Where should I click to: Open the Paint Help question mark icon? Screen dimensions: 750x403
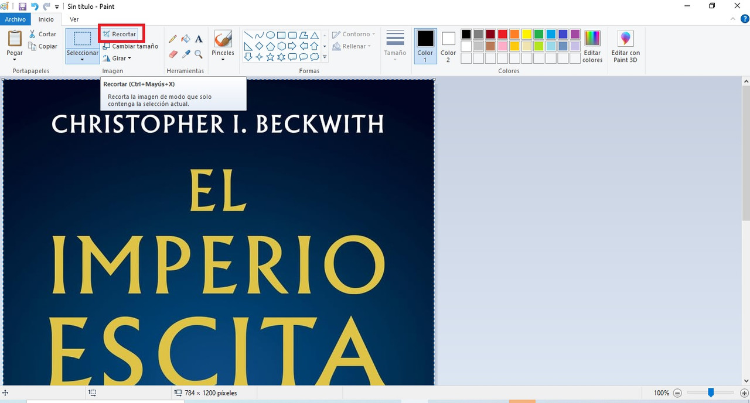click(x=744, y=19)
